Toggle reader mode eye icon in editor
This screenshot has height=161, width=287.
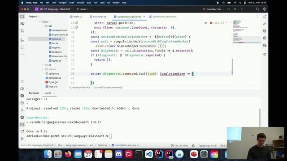tap(205, 23)
